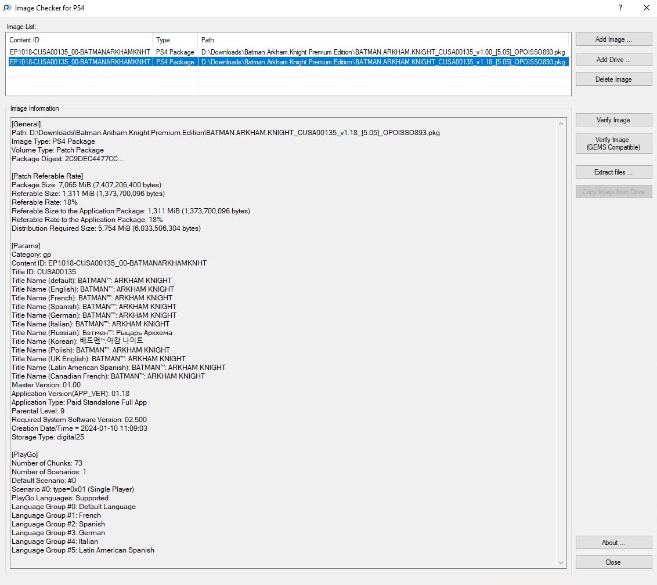The width and height of the screenshot is (657, 585).
Task: Close the Image Checker window
Action: click(x=646, y=8)
